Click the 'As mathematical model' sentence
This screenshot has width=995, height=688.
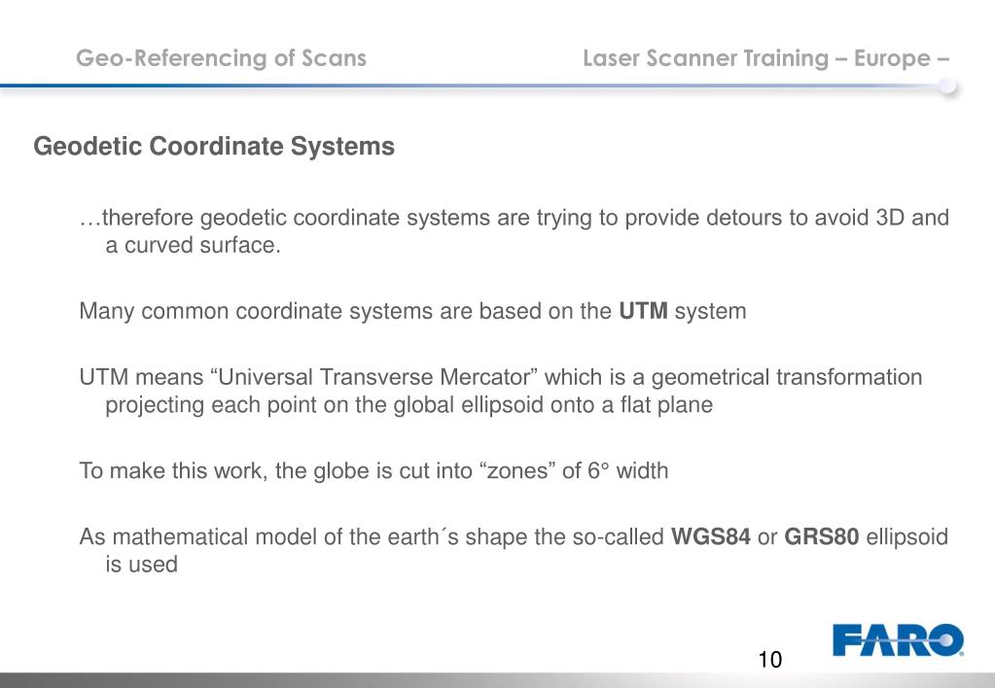(x=514, y=550)
